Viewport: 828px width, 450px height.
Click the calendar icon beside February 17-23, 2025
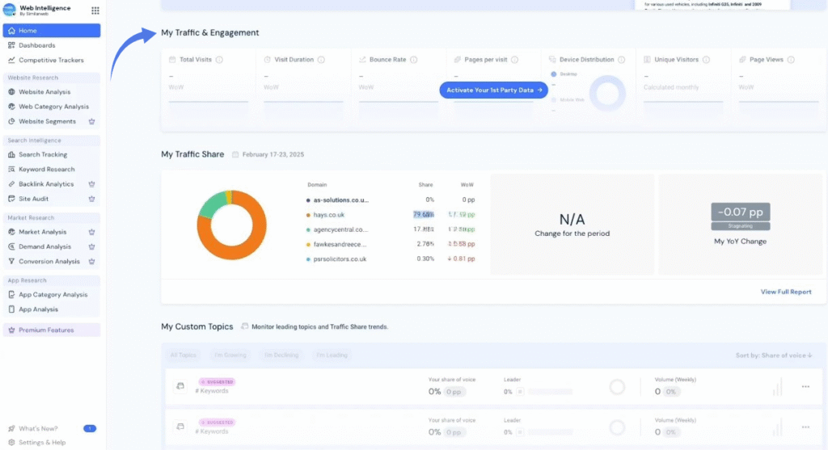click(235, 154)
